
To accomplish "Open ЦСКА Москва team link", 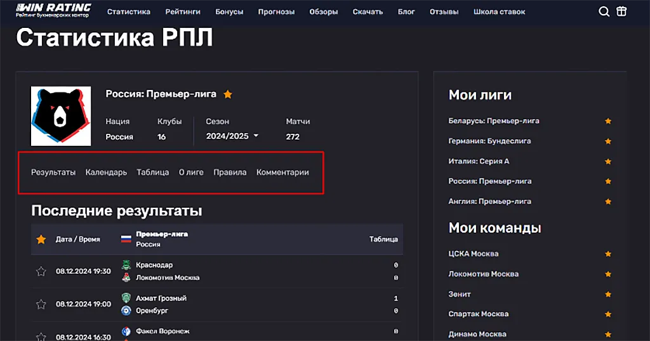I will coord(474,254).
